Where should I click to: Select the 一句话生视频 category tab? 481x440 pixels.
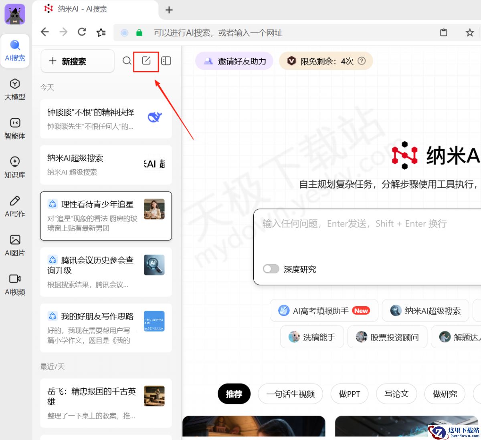pos(291,394)
